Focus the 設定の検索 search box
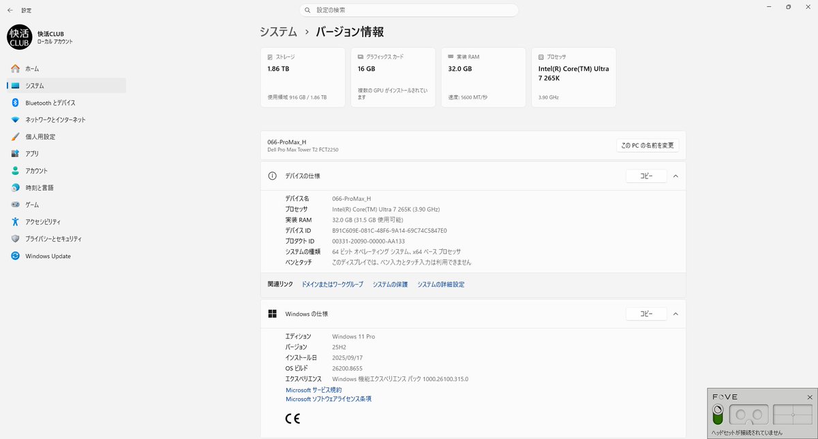 pos(409,10)
